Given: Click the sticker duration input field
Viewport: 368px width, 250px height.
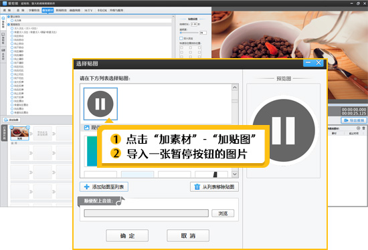Looking at the screenshot, I should pyautogui.click(x=194, y=24).
